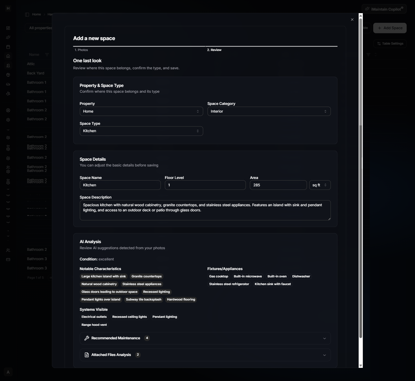Open the profile person icon in the sidebar

8,110
